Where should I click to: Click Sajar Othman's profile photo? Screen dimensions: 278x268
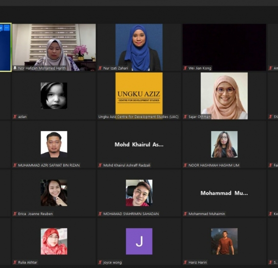coord(224,96)
